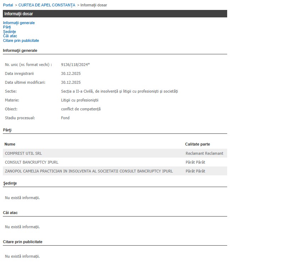Image resolution: width=286 pixels, height=263 pixels.
Task: Click the case number 9136/118/2024*
Action: coord(75,65)
